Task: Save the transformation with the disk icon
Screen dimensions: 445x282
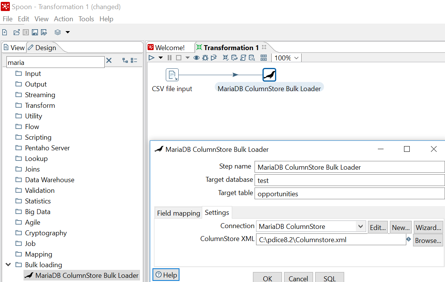Action: point(35,32)
